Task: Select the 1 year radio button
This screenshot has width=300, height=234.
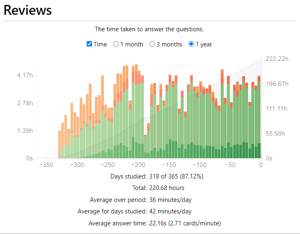Action: click(191, 44)
